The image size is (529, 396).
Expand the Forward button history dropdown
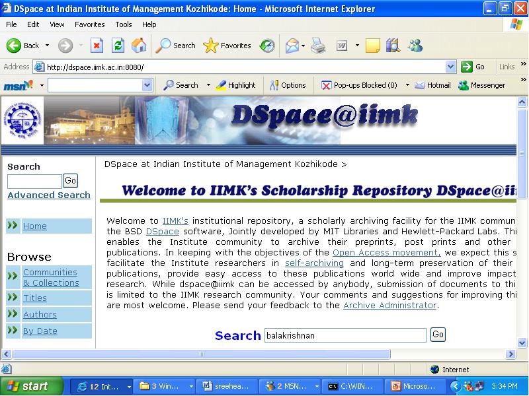(81, 46)
